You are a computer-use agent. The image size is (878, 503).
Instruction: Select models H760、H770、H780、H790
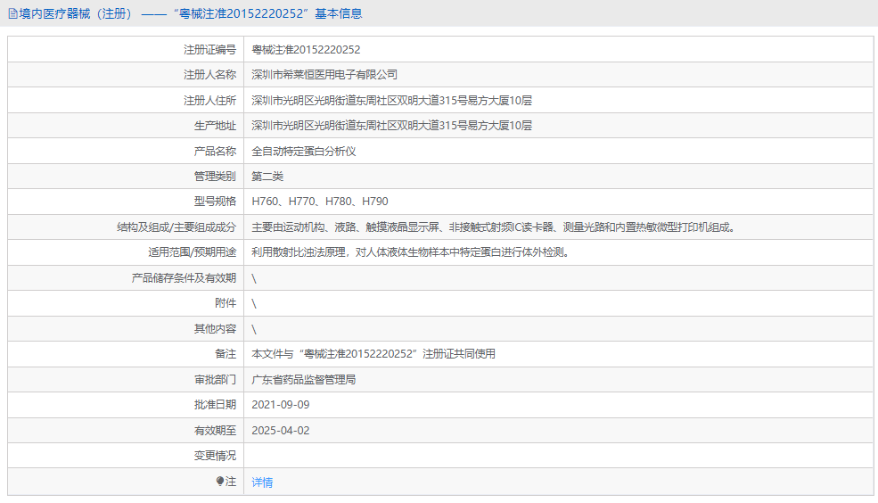(x=320, y=201)
